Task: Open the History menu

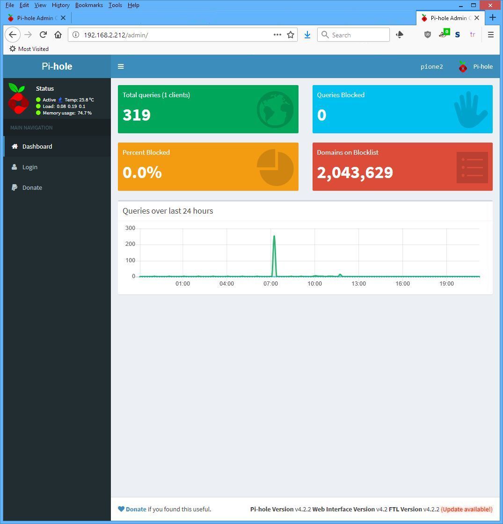Action: [60, 5]
